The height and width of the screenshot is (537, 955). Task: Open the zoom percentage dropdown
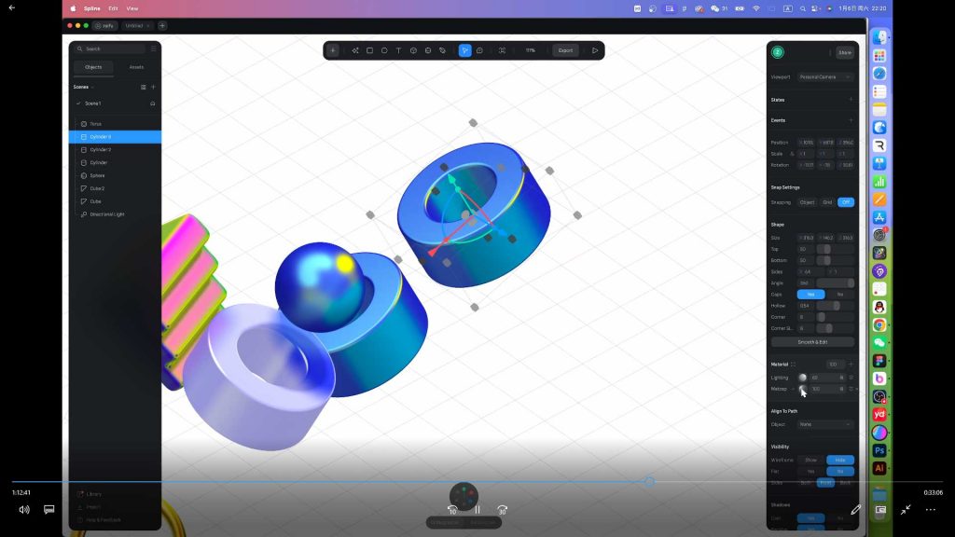[531, 50]
